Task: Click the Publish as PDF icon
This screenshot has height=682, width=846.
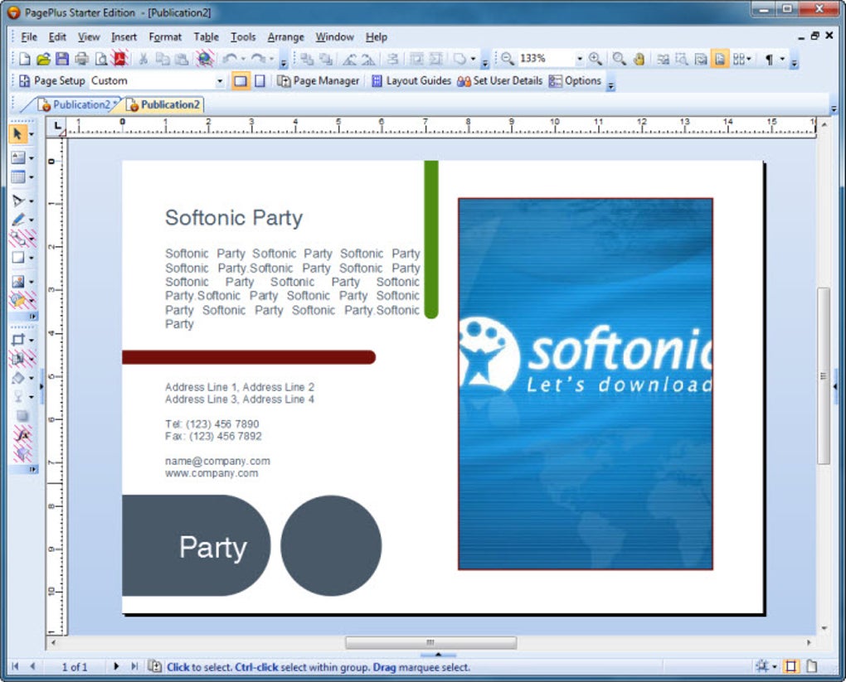Action: (x=119, y=58)
